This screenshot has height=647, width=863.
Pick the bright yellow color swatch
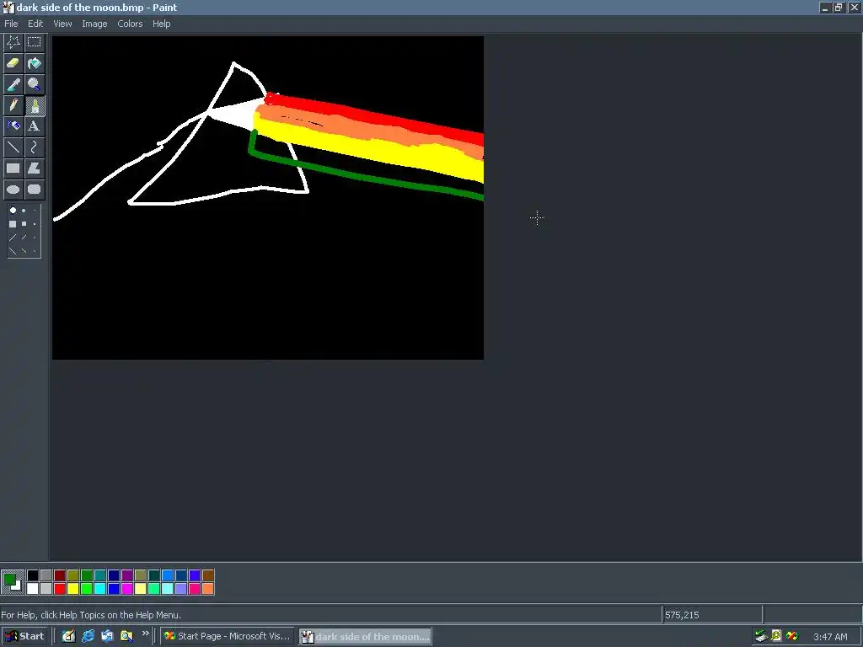pos(73,589)
